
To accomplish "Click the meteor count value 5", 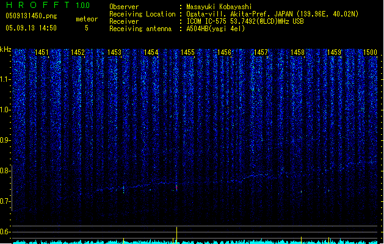I will click(87, 28).
